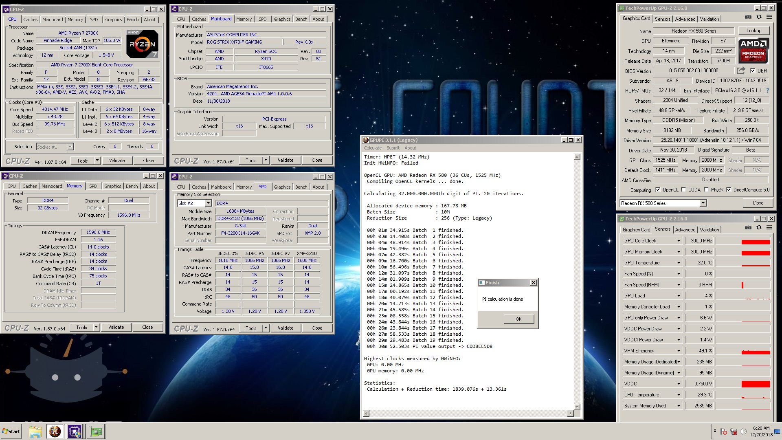Screen dimensions: 782x440
Task: Open the VRM Efficiency sensor dropdown
Action: tap(679, 351)
